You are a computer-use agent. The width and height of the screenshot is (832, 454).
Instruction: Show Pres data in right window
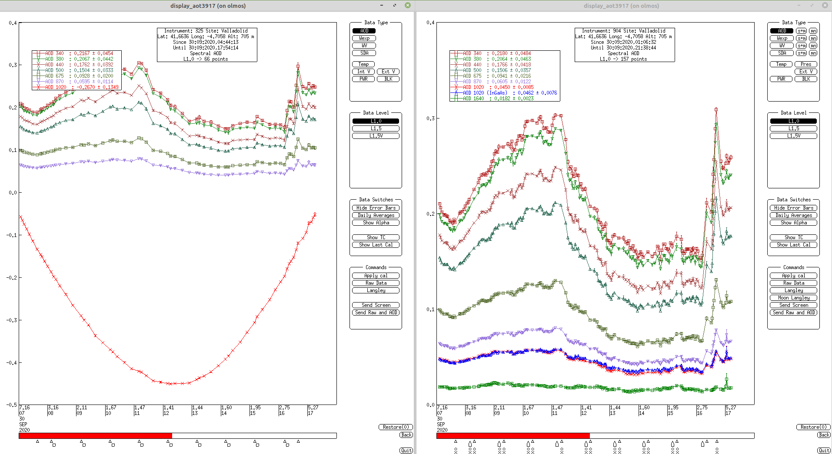click(x=806, y=64)
